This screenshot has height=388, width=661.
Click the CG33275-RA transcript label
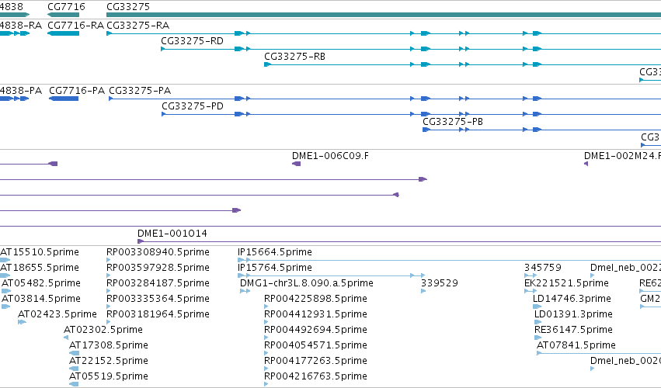pos(137,26)
